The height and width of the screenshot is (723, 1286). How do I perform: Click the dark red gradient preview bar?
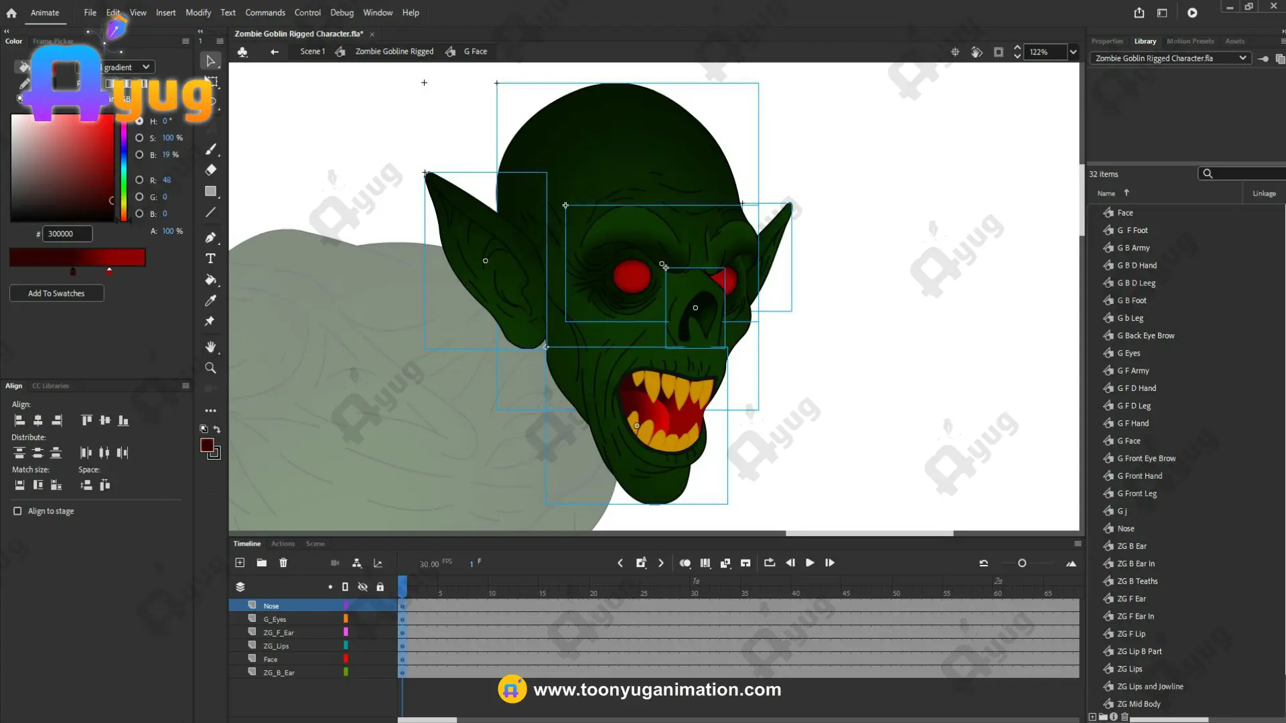(77, 257)
